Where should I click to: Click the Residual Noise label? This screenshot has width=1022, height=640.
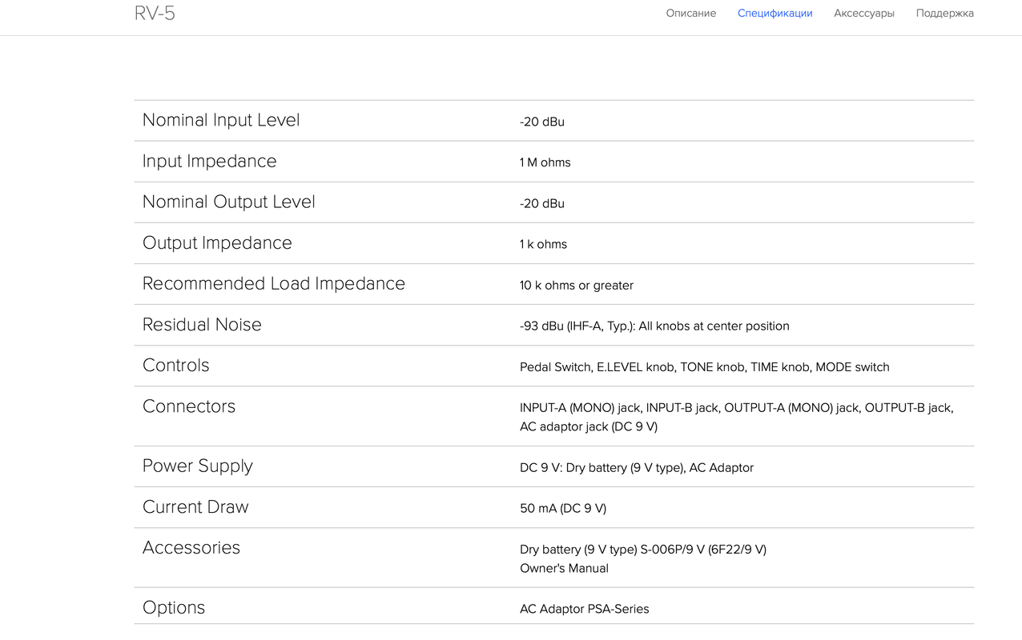tap(202, 324)
